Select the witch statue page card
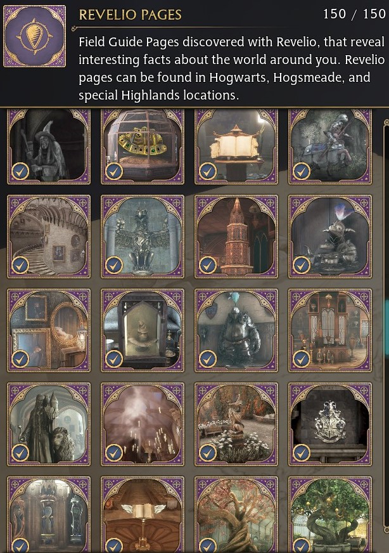 pyautogui.click(x=49, y=146)
